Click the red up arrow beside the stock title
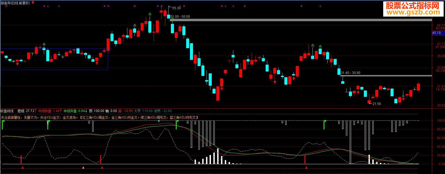Viewport: 445px width, 174px height. click(33, 2)
